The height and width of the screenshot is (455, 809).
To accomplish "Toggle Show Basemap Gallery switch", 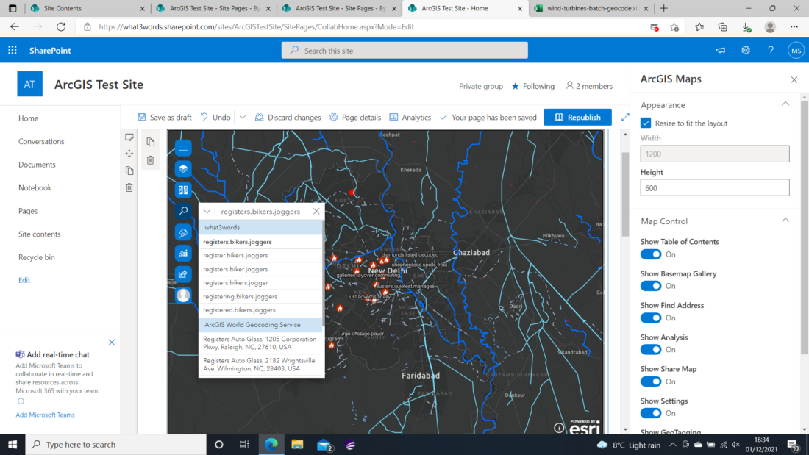I will (651, 286).
